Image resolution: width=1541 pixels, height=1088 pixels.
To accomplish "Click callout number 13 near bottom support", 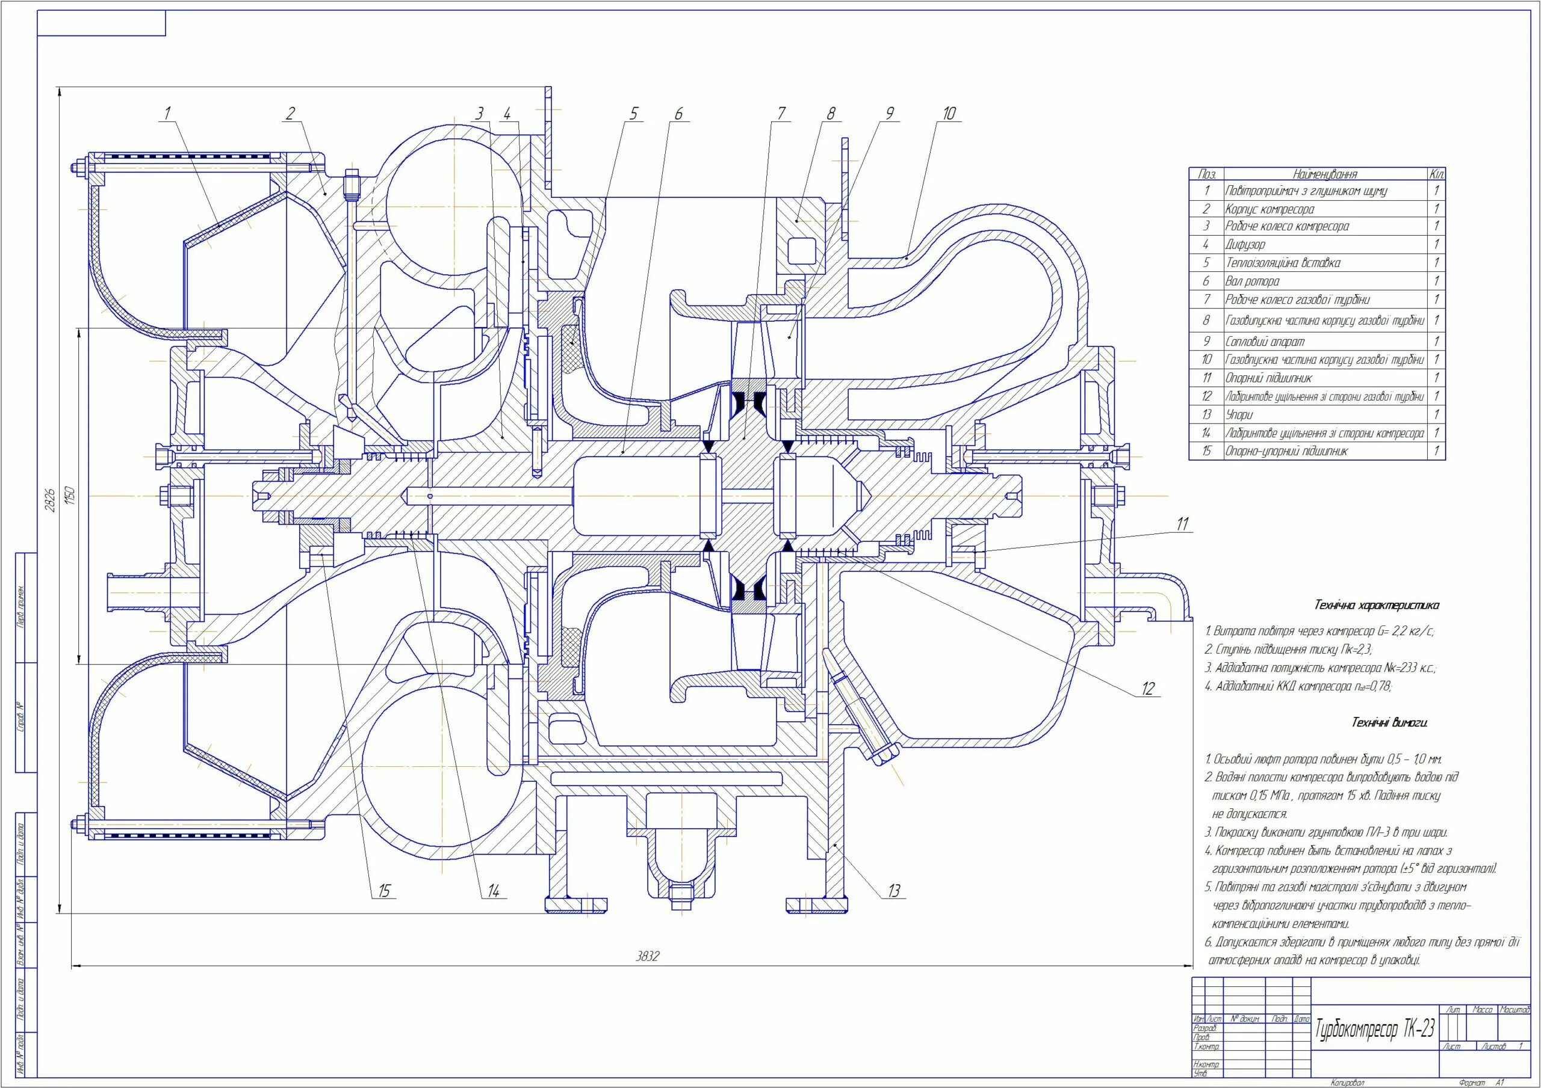I will coord(894,891).
